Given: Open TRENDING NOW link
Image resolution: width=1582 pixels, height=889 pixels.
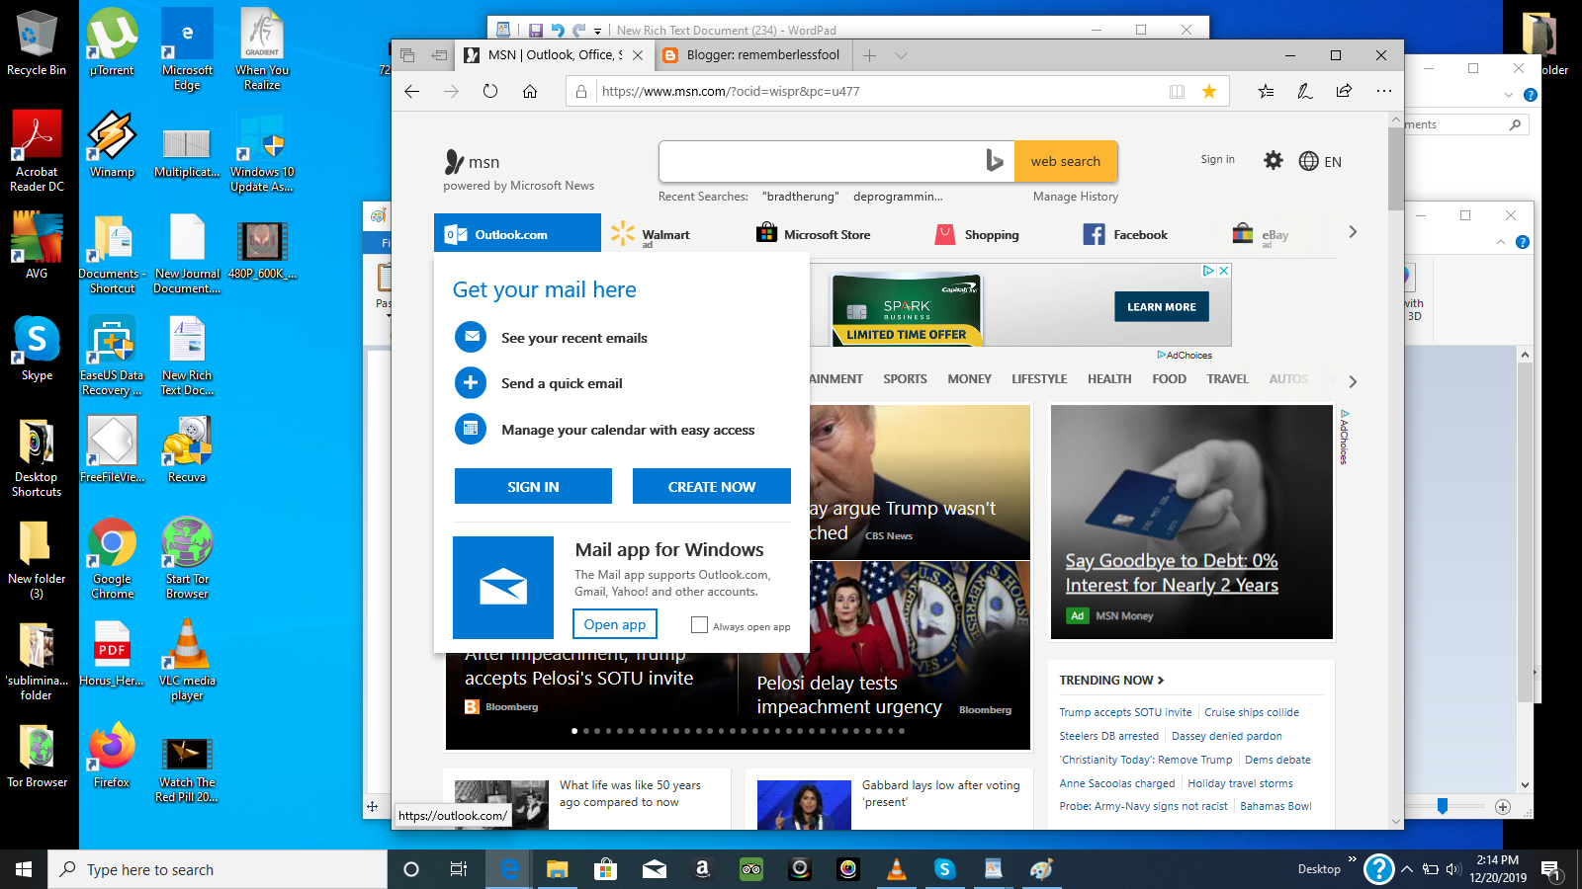Looking at the screenshot, I should coord(1111,681).
